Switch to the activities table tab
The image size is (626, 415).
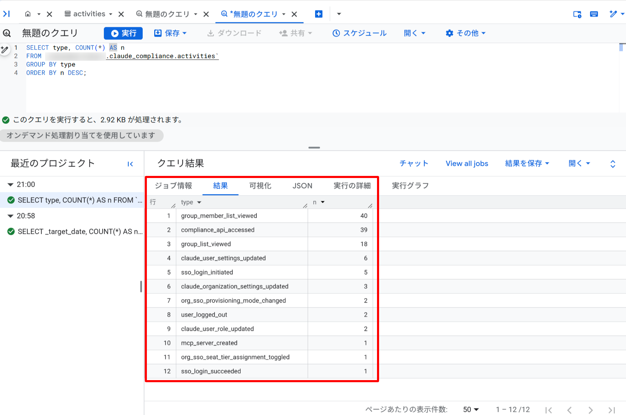(85, 14)
